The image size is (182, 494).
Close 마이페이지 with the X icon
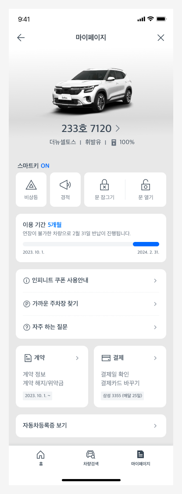pyautogui.click(x=161, y=38)
